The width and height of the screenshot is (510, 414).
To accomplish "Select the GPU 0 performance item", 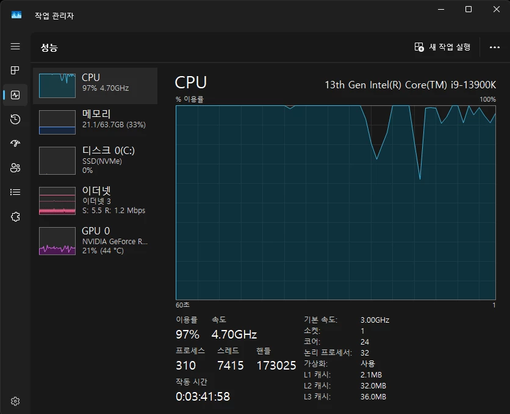I will pos(95,241).
